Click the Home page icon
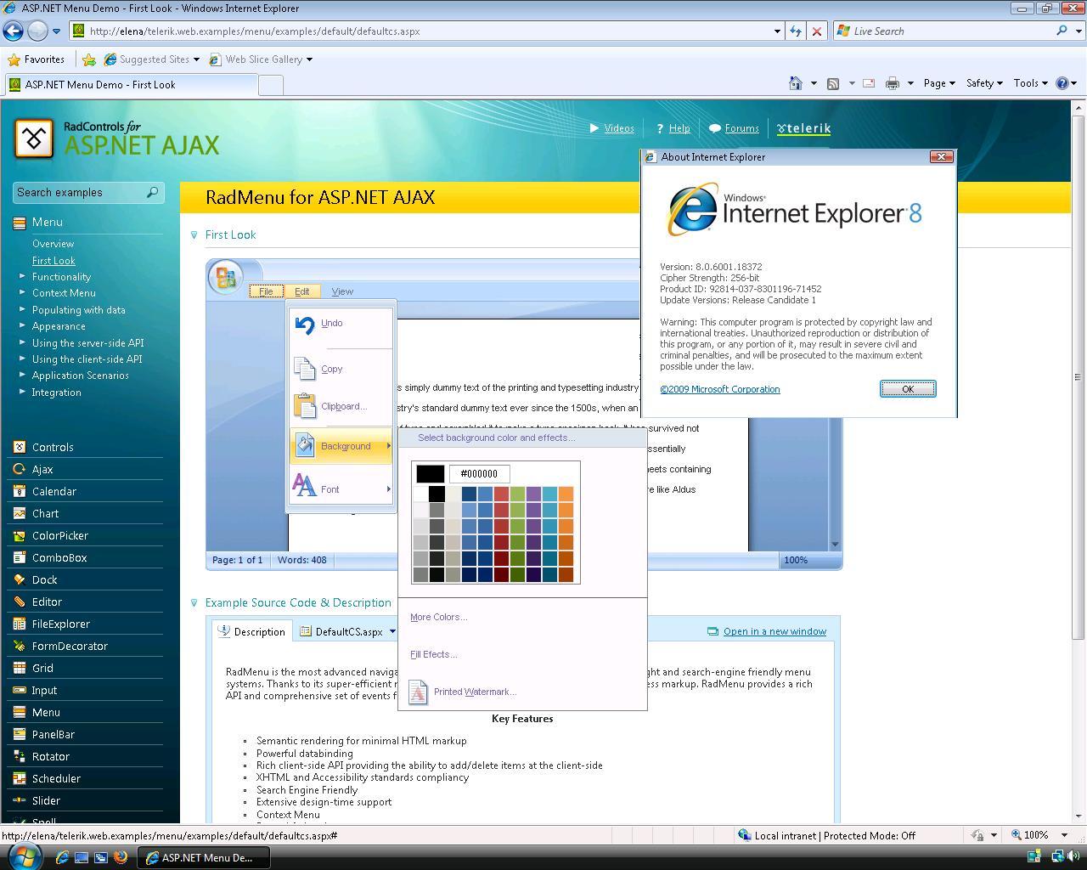Screen dimensions: 1087x870 (796, 83)
